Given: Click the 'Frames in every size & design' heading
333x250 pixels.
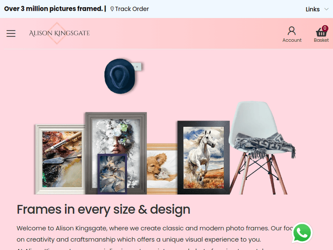Looking at the screenshot, I should 103,210.
